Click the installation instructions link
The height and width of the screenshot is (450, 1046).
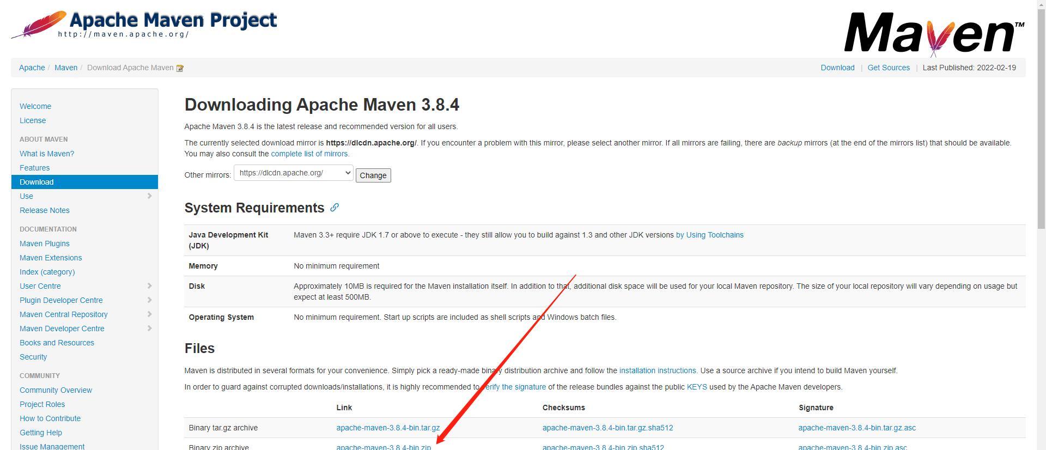coord(658,370)
